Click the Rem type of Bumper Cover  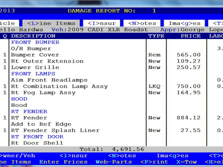154,55
